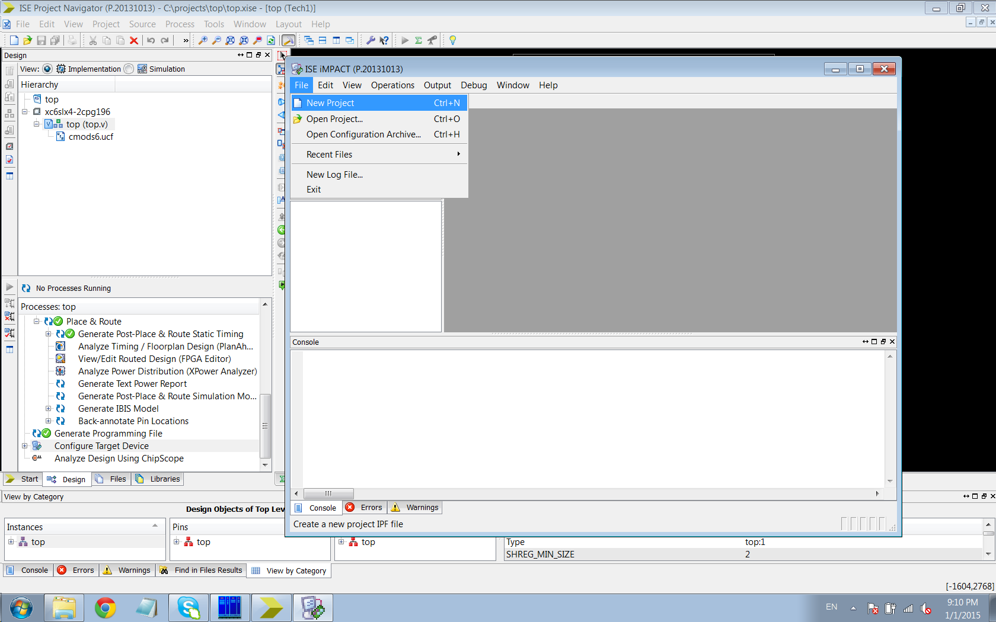Click the wrench icon in the toolbar
The image size is (996, 622).
371,40
